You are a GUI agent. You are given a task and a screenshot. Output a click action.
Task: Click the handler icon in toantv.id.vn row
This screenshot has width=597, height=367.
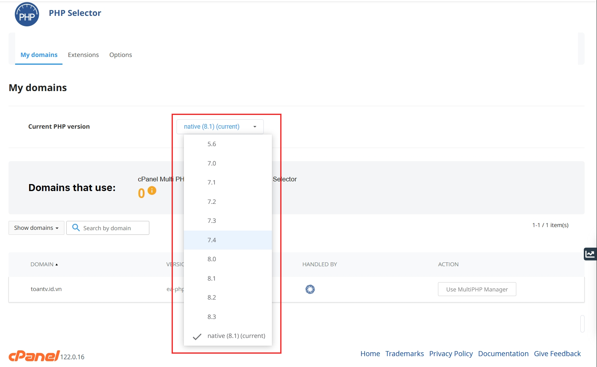(x=310, y=289)
